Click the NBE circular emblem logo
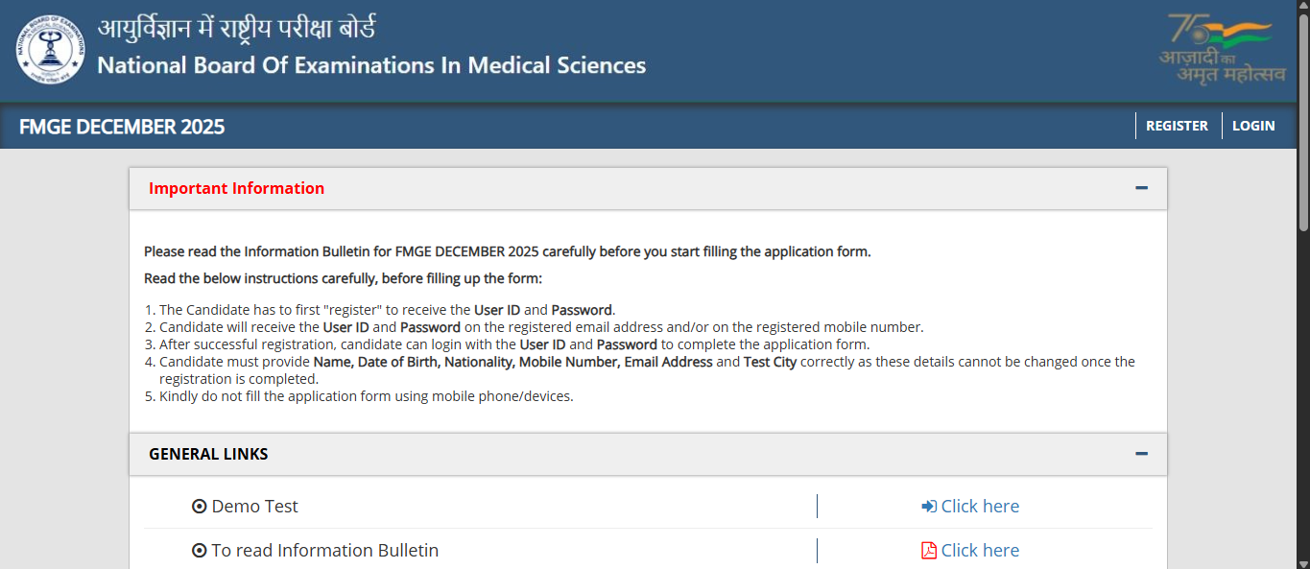Image resolution: width=1310 pixels, height=569 pixels. pos(50,49)
